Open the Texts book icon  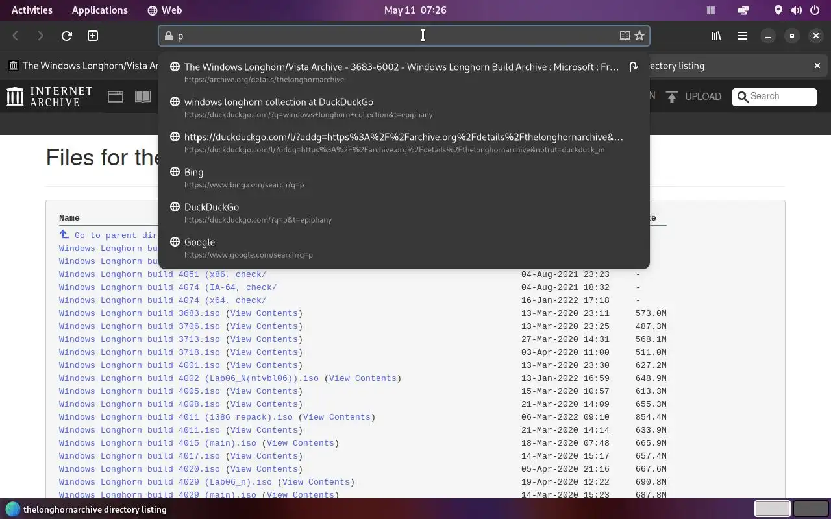click(143, 97)
